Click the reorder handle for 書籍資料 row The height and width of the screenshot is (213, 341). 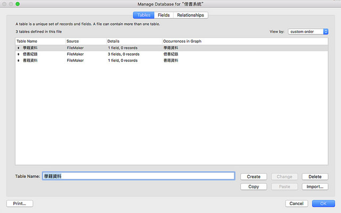(18, 60)
